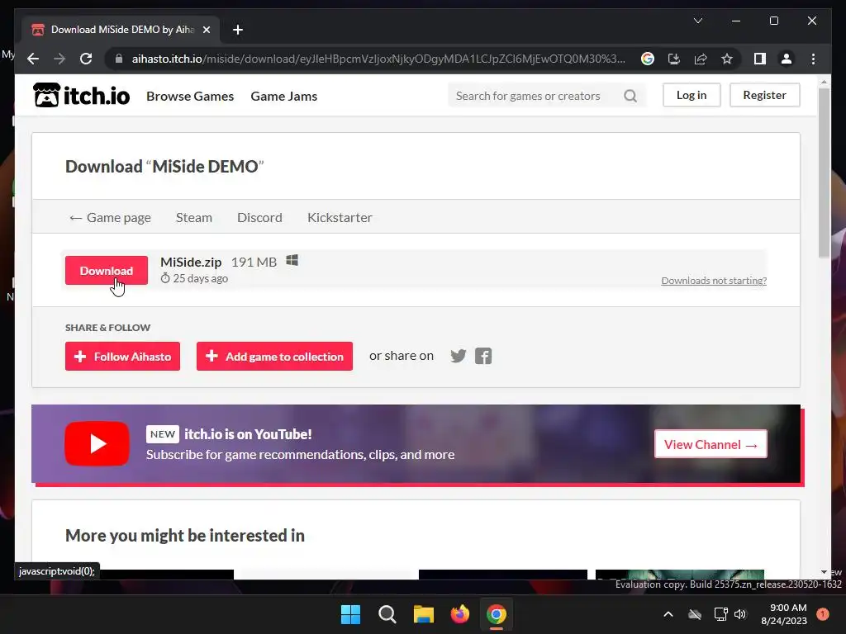The height and width of the screenshot is (634, 846).
Task: Click View Channel button
Action: pos(711,444)
